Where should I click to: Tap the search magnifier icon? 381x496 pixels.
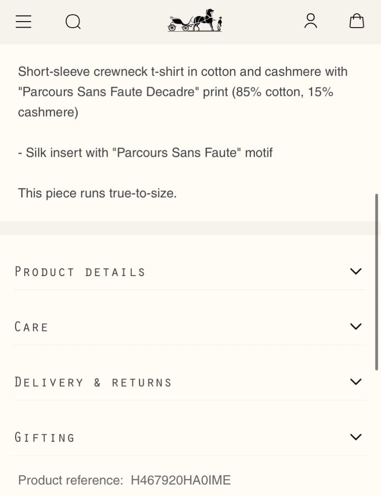coord(73,22)
